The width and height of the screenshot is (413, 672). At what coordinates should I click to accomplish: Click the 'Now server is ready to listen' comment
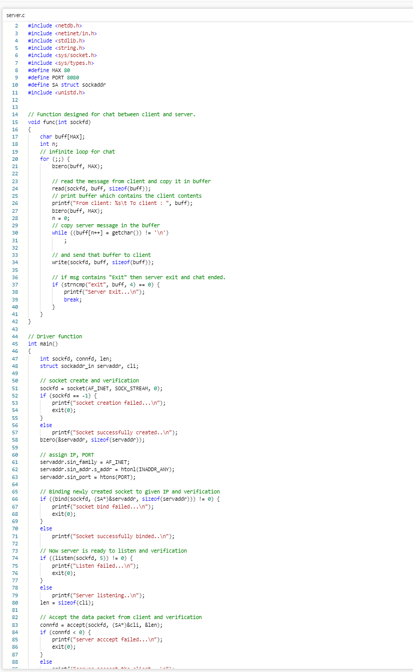pyautogui.click(x=113, y=550)
